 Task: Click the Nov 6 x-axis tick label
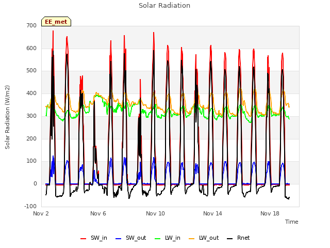pos(98,213)
